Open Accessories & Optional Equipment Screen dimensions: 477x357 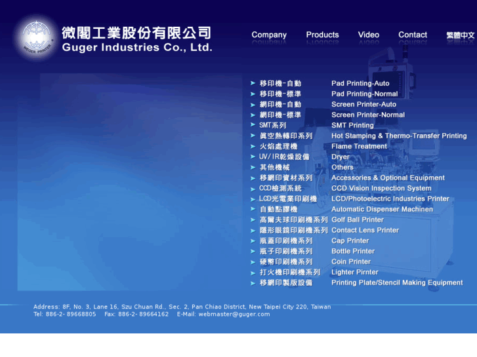[388, 178]
